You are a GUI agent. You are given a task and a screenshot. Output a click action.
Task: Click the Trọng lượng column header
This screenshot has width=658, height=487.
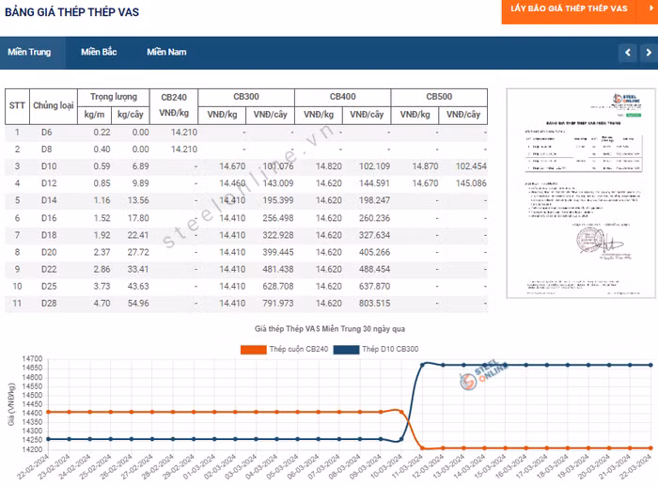point(114,97)
